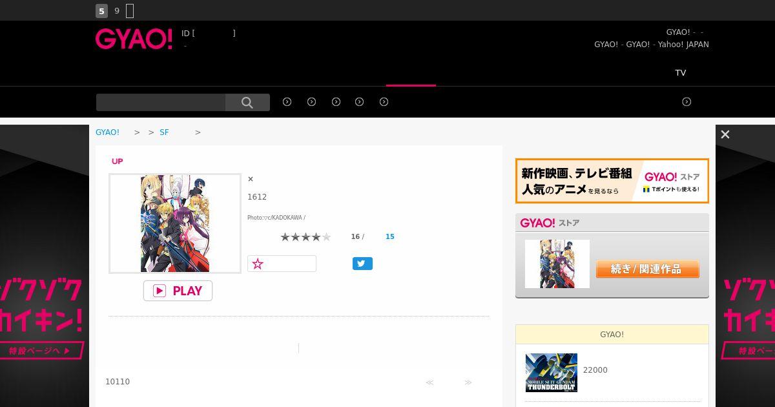
Task: Open the first circled-arrow nav link
Action: pyautogui.click(x=287, y=101)
